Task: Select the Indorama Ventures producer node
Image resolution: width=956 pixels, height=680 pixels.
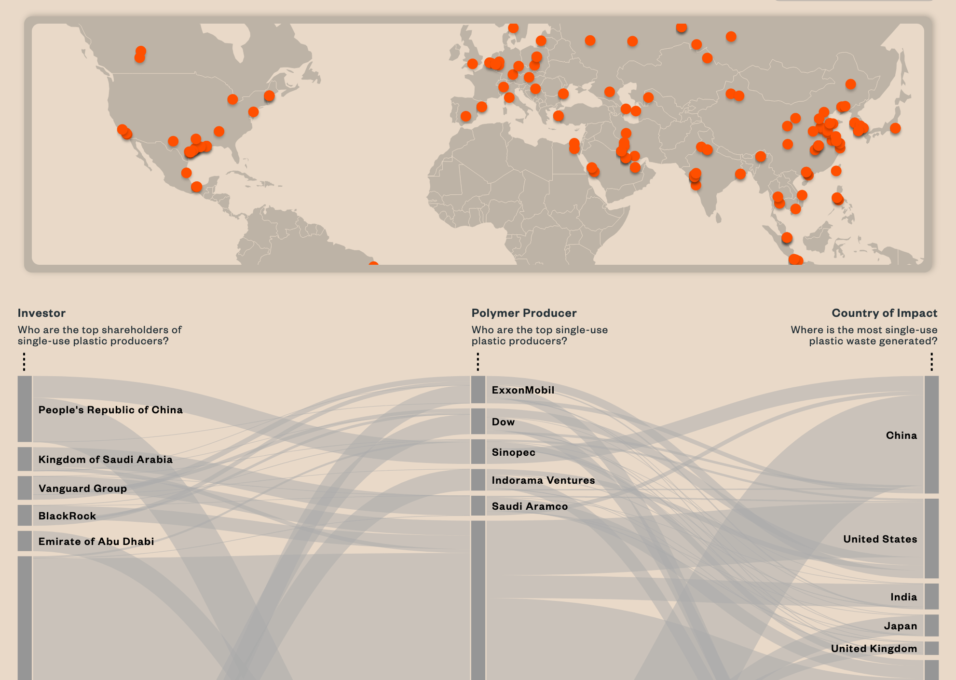Action: tap(478, 480)
